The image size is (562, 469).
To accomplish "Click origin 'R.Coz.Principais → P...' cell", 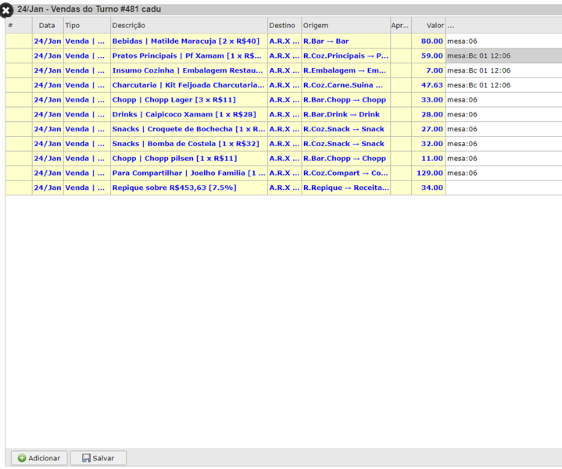I will tap(345, 56).
